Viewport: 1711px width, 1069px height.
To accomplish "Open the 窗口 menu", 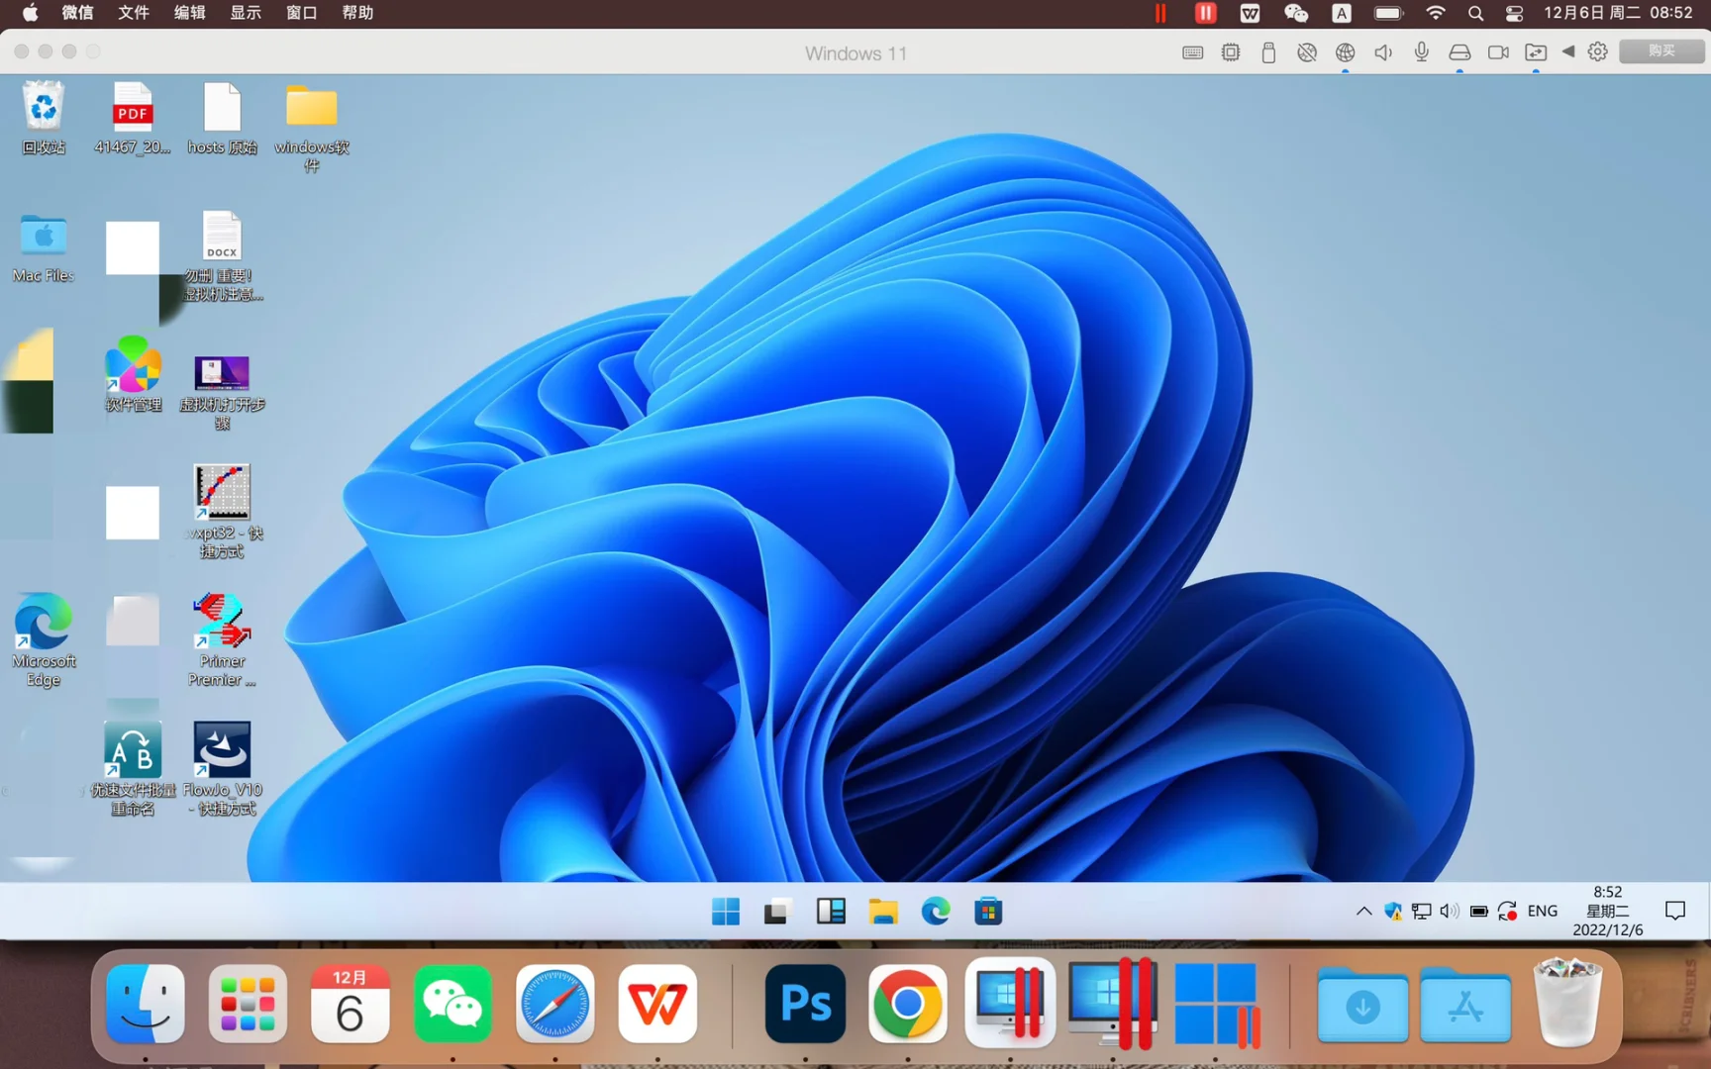I will [302, 13].
